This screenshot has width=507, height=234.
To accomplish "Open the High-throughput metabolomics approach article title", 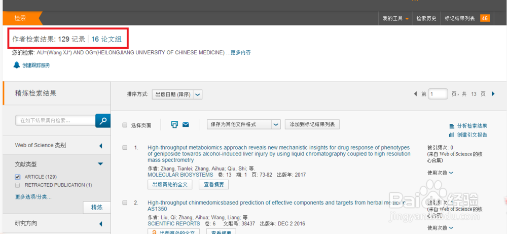I will 279,154.
